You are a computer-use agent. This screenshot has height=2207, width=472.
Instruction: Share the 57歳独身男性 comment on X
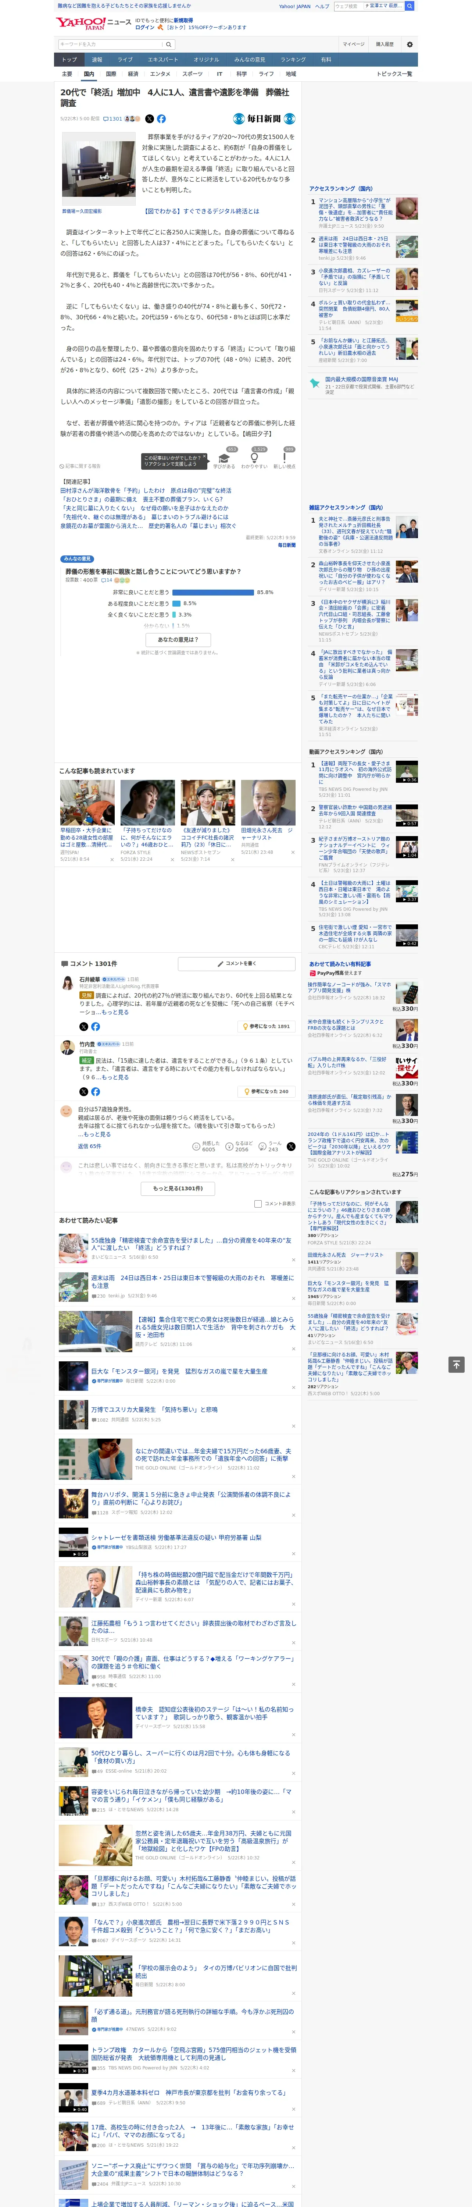click(x=291, y=1146)
